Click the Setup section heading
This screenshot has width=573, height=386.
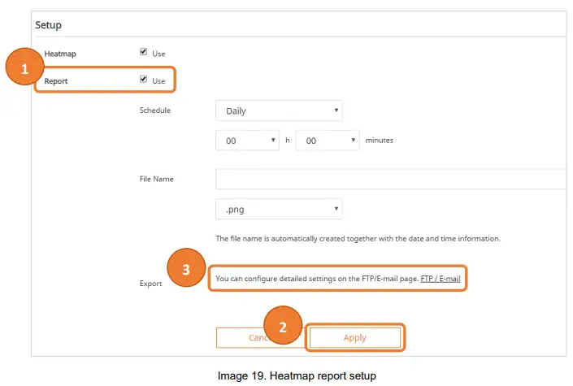pos(48,25)
